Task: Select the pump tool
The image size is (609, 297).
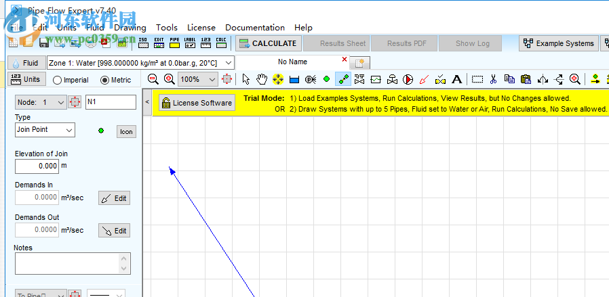Action: [408, 79]
